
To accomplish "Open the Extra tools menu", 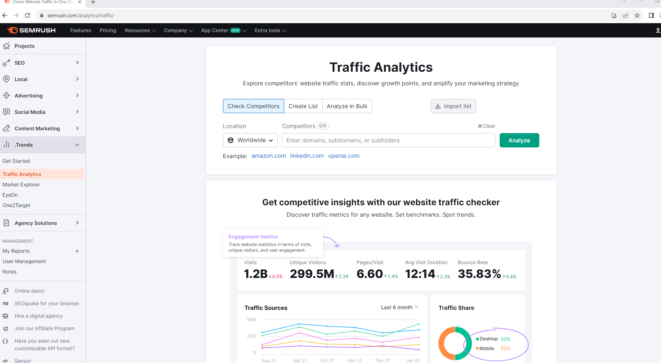I will (271, 30).
